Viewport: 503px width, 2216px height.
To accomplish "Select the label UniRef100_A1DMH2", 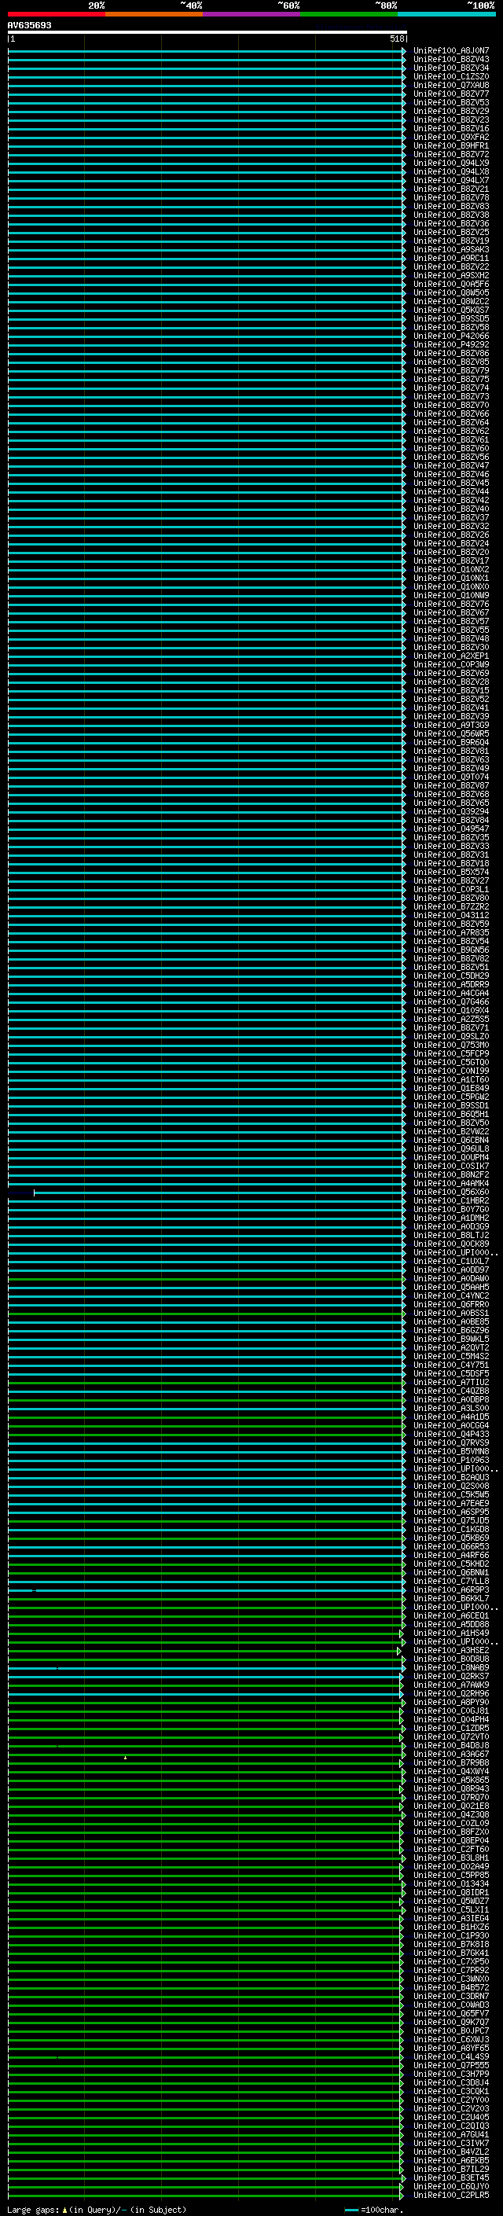I will (451, 1218).
